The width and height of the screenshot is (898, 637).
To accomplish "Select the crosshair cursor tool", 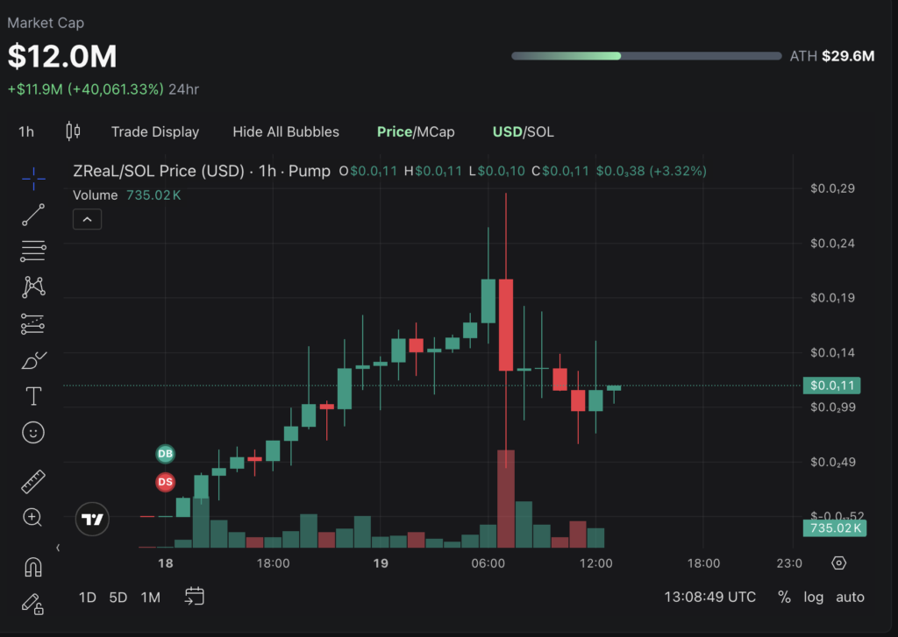I will [33, 179].
